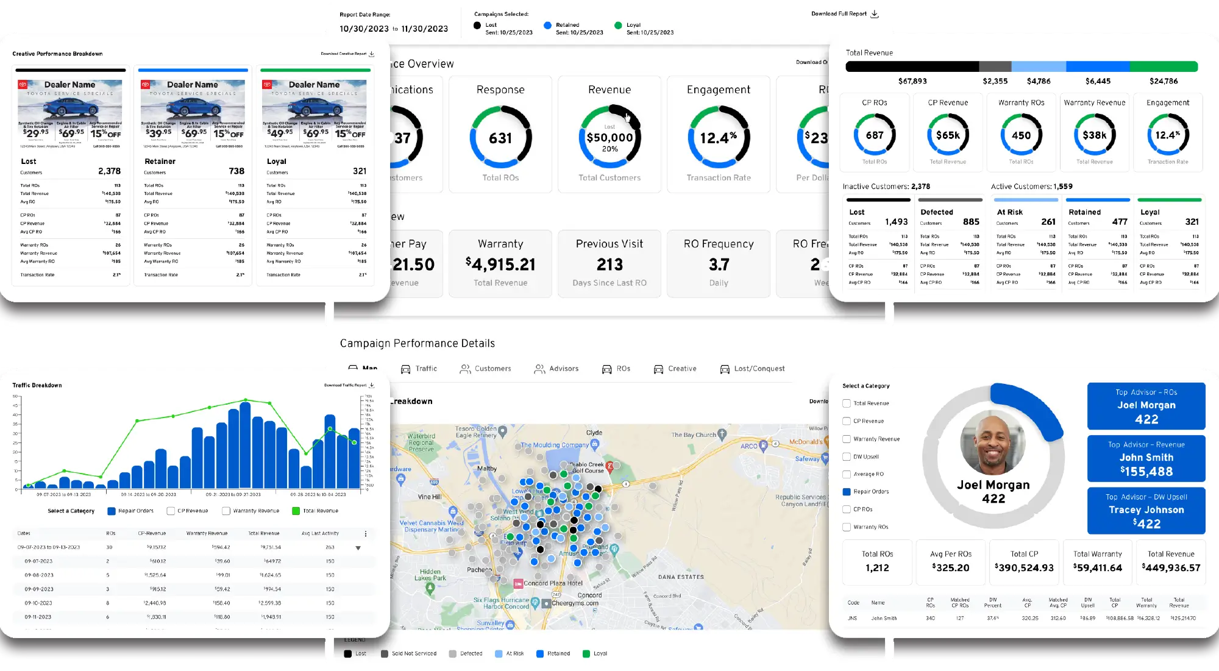1219x671 pixels.
Task: Click the Download Full Report arrow icon
Action: [875, 14]
